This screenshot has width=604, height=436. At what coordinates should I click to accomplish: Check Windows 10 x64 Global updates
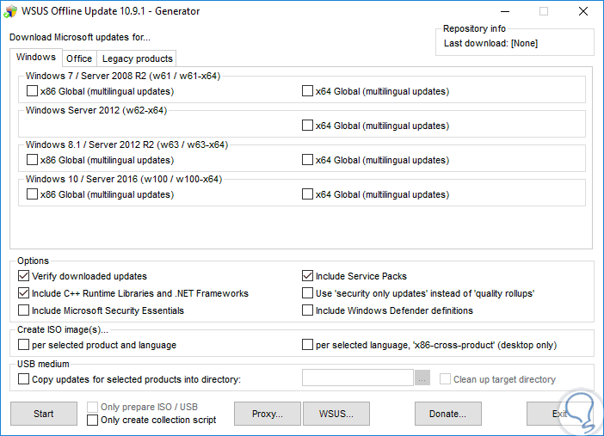point(307,194)
